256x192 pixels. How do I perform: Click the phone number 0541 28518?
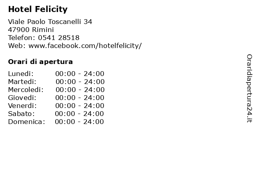(x=59, y=38)
